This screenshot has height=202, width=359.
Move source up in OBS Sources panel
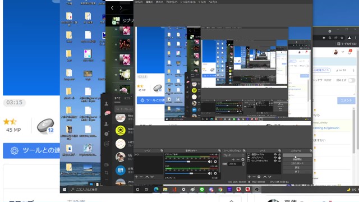[265, 177]
